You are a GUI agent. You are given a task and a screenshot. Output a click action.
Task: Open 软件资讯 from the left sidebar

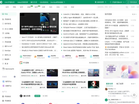[8, 24]
